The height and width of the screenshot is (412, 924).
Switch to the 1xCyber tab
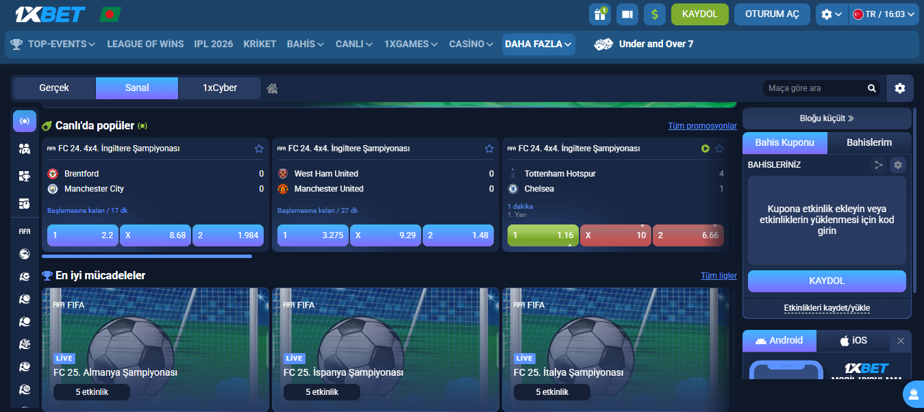point(220,88)
